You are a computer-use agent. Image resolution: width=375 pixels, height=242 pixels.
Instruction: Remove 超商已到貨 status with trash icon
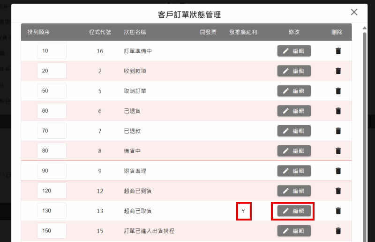click(338, 191)
